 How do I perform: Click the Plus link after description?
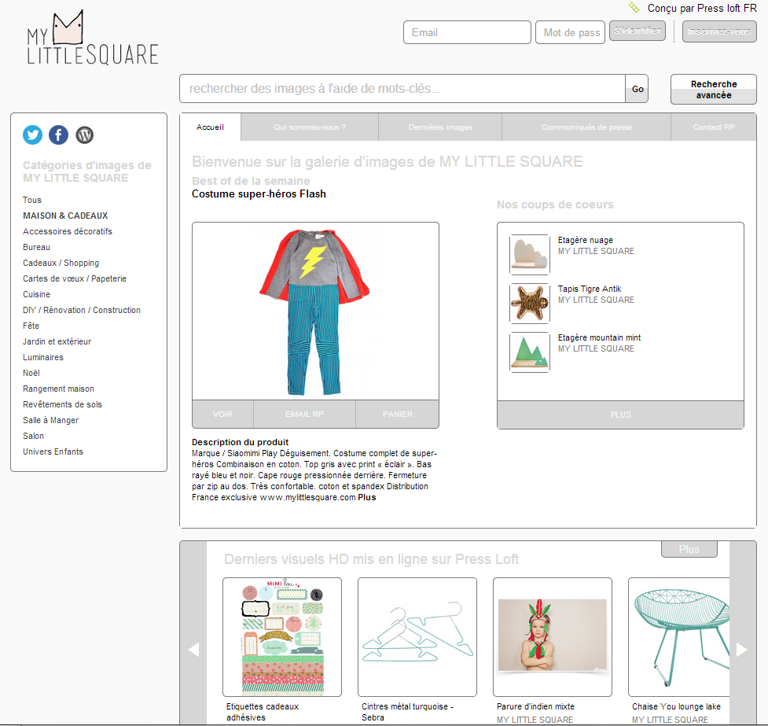[x=367, y=497]
